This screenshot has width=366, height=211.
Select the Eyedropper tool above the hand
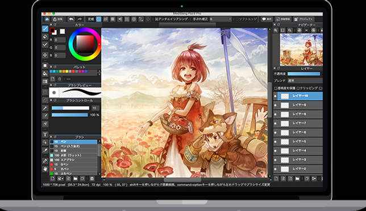[45, 161]
